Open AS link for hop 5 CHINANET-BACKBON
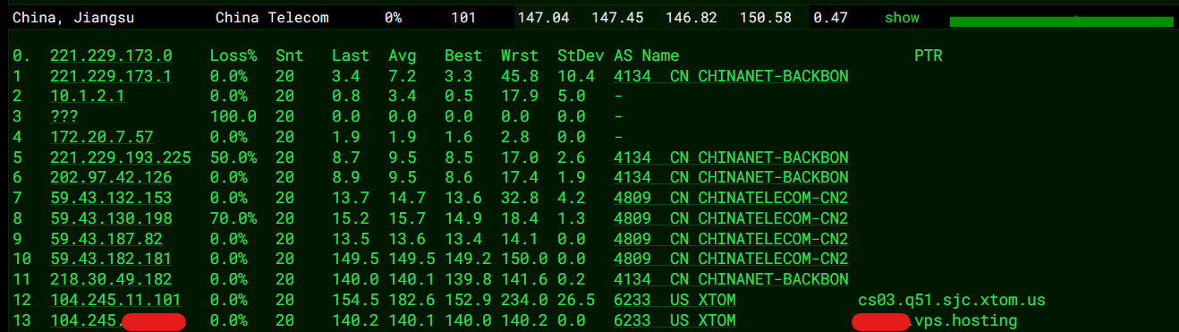This screenshot has width=1179, height=332. point(731,157)
